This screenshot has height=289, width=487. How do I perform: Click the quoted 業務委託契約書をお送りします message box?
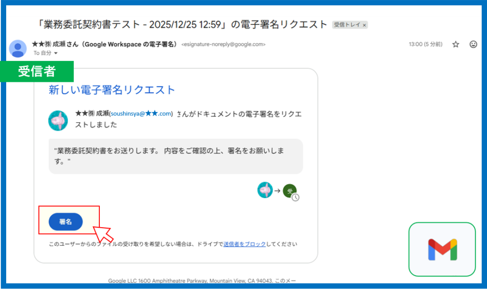pyautogui.click(x=175, y=156)
